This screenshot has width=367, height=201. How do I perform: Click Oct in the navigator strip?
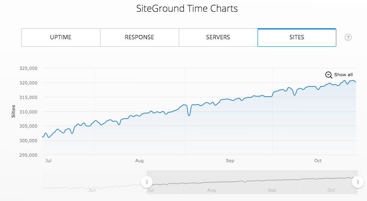331,190
